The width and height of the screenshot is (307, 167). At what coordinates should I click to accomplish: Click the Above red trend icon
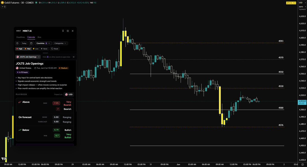click(20, 102)
